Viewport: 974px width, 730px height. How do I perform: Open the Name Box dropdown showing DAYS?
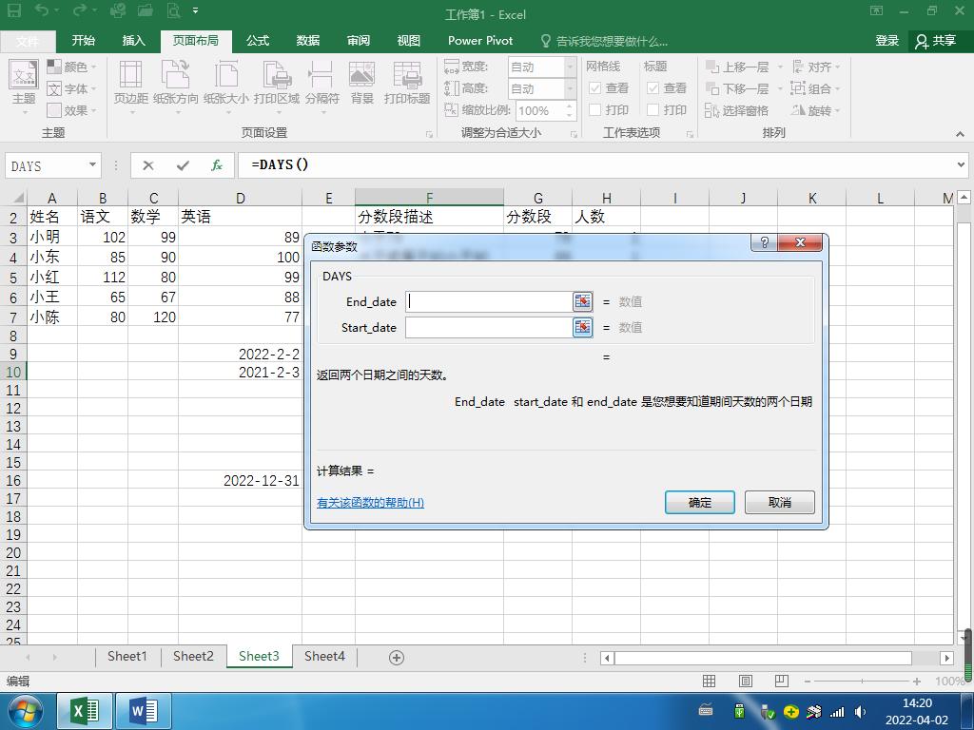click(93, 165)
